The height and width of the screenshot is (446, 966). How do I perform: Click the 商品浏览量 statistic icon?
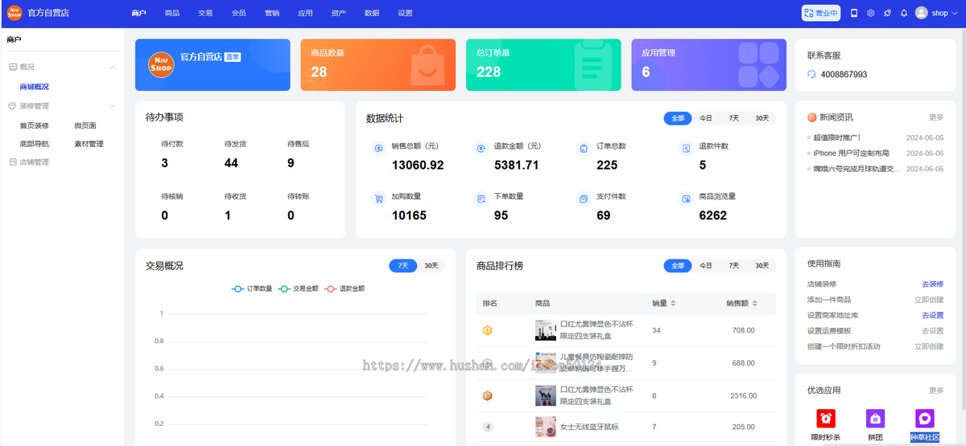click(686, 198)
